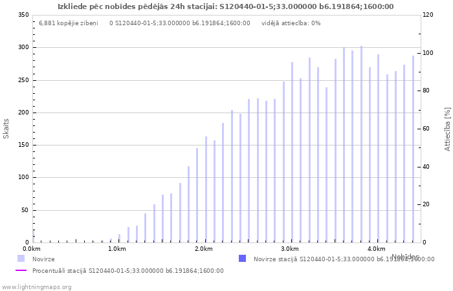Click the 'vidējā attiecība: 0%' label
Screen dimensions: 453x291
(x=291, y=23)
